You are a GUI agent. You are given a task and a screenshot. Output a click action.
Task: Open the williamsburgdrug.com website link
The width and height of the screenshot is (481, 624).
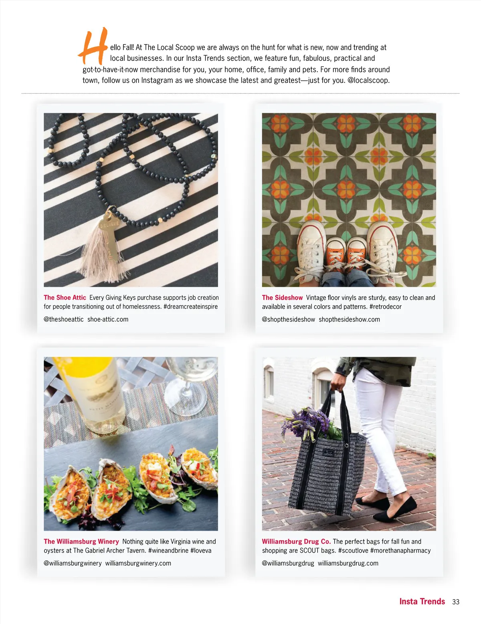tap(348, 564)
